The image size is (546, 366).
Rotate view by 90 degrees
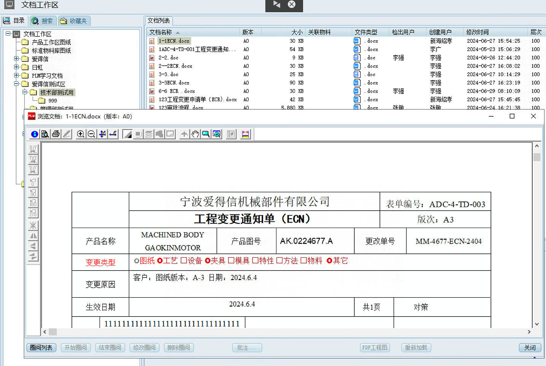coord(33,193)
